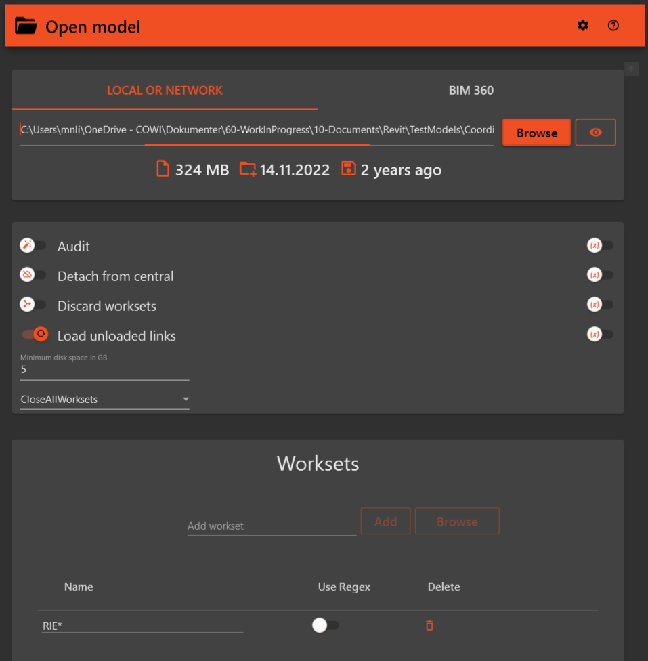Enable the Audit toggle

click(33, 246)
